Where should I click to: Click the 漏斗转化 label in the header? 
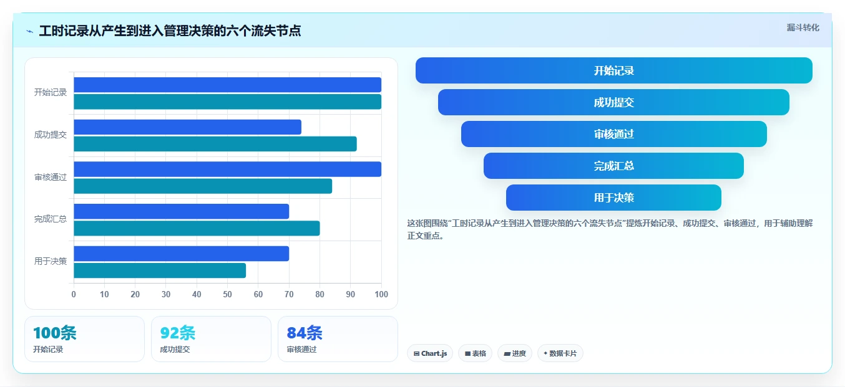[x=803, y=27]
